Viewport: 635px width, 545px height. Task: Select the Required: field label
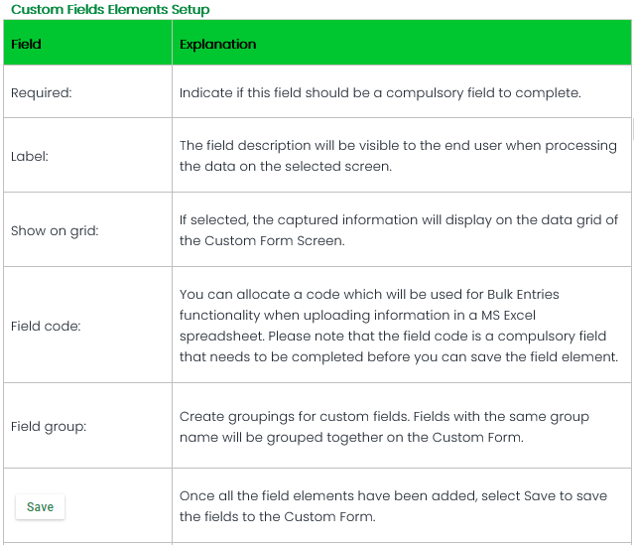tap(39, 93)
